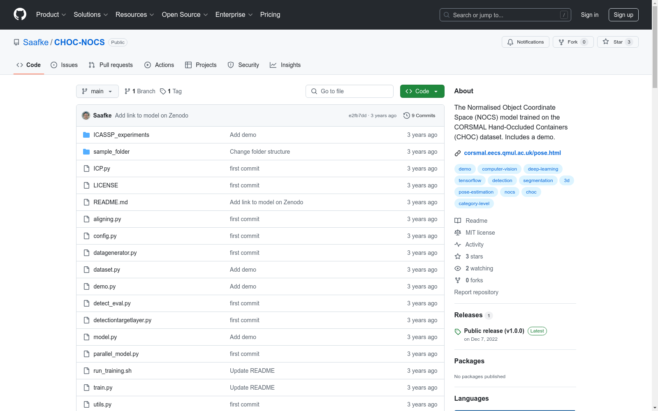Click the Report repository link

(476, 292)
